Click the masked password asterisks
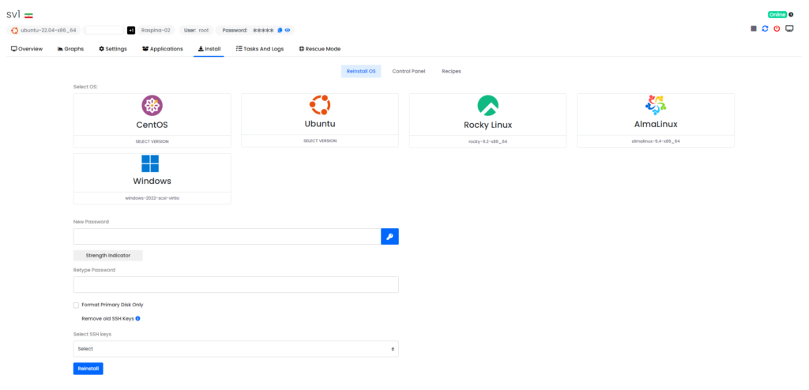 [x=263, y=31]
